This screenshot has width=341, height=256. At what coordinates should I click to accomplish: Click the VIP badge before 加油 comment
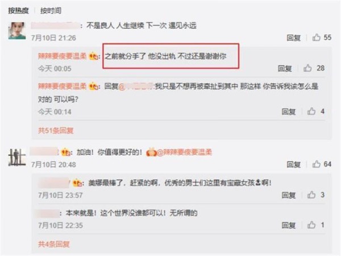[x=65, y=152]
